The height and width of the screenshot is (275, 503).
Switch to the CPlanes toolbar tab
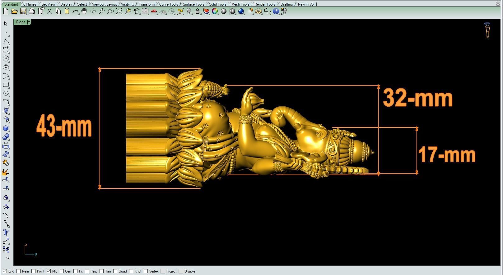pos(30,4)
